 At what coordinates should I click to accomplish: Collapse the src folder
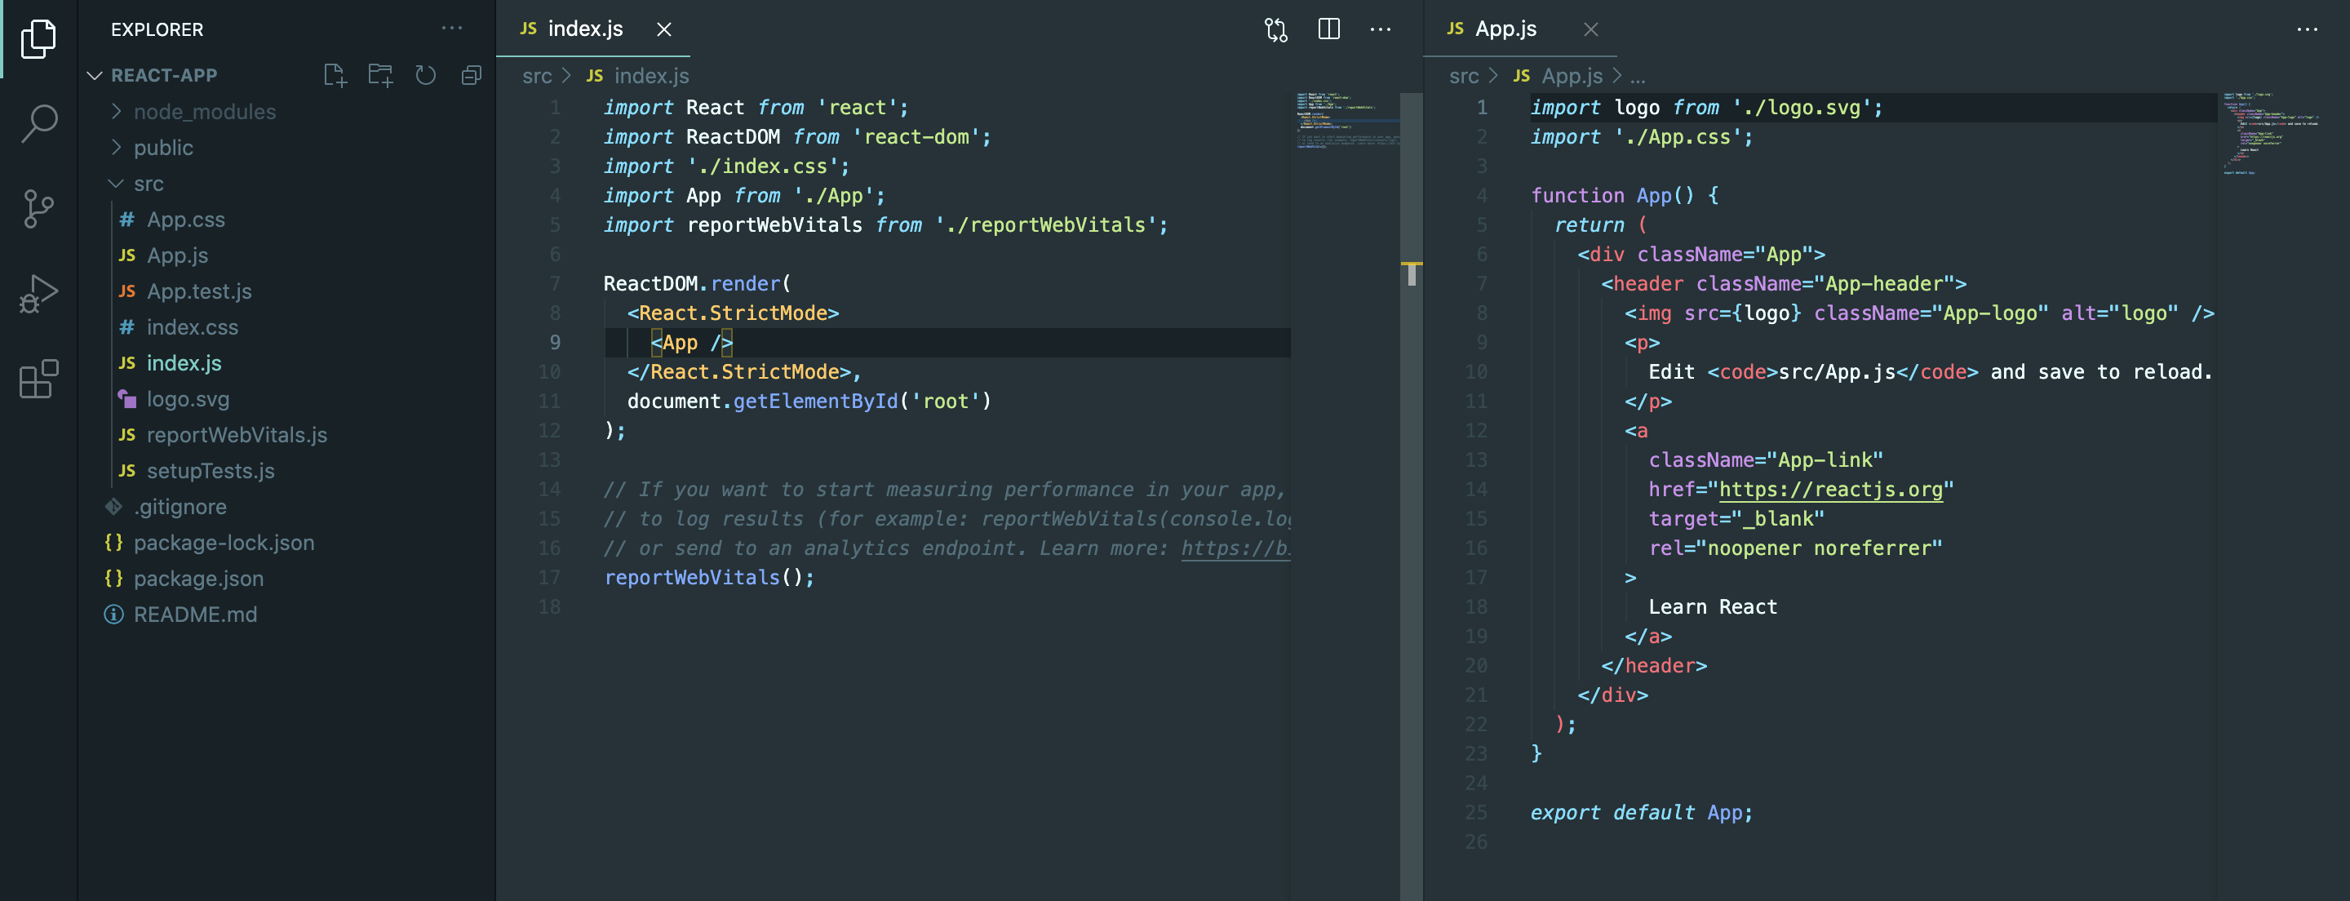coord(148,184)
